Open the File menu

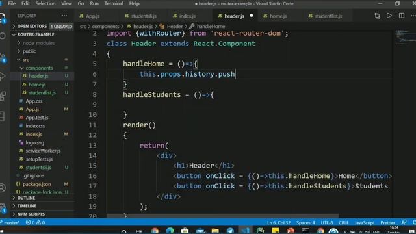pyautogui.click(x=12, y=3)
